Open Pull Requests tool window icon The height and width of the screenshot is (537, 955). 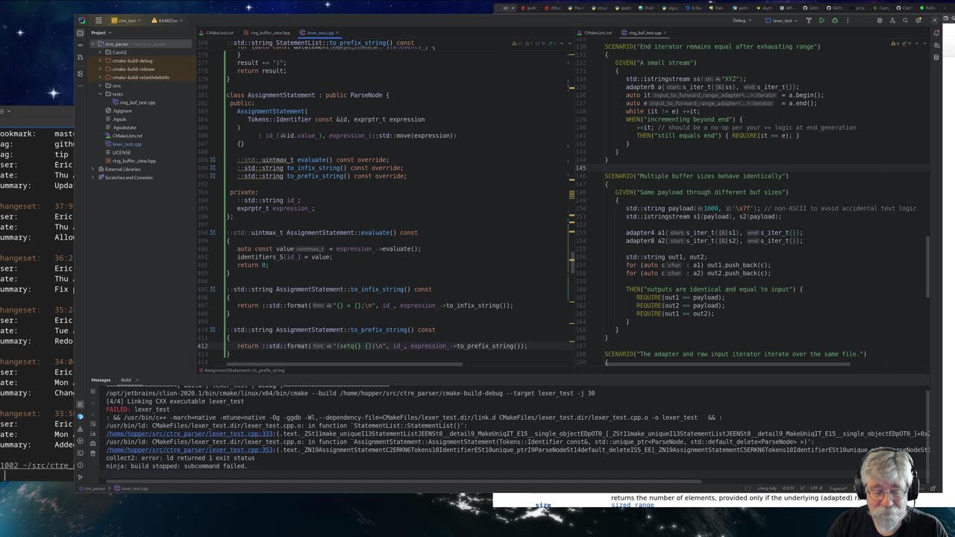[x=81, y=57]
